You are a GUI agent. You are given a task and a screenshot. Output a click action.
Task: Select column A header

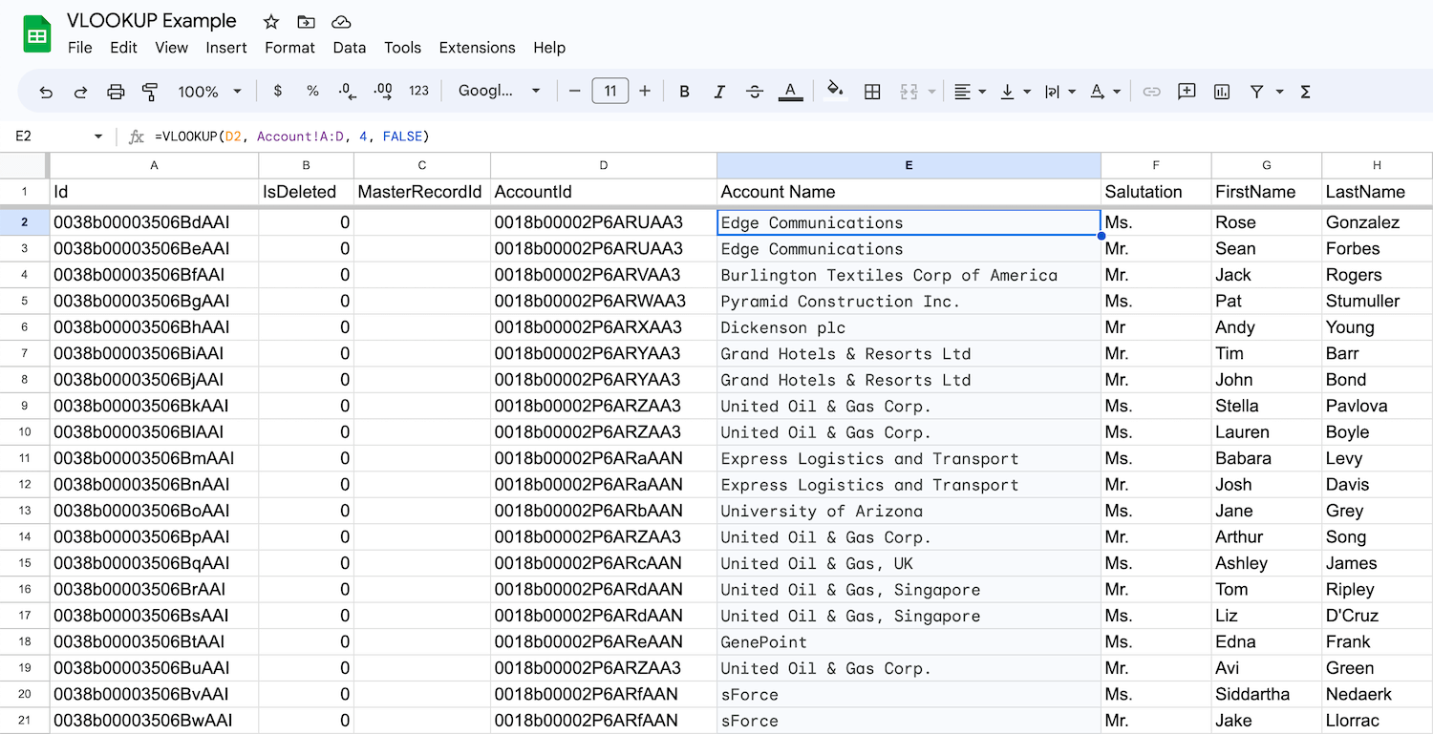[154, 165]
